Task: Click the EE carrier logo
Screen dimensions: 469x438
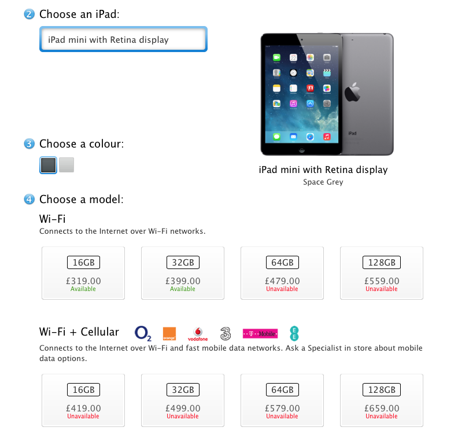Action: (x=294, y=334)
